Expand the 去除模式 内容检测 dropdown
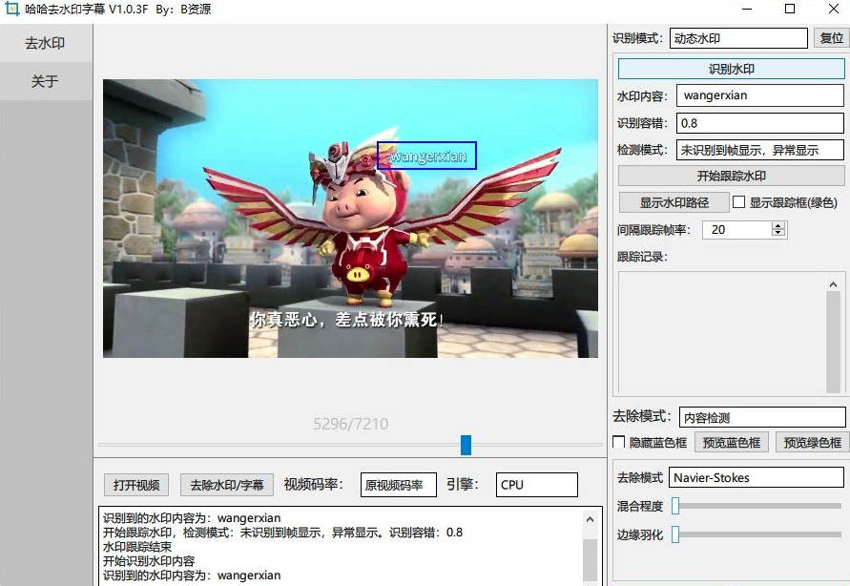The width and height of the screenshot is (850, 586). (x=760, y=417)
